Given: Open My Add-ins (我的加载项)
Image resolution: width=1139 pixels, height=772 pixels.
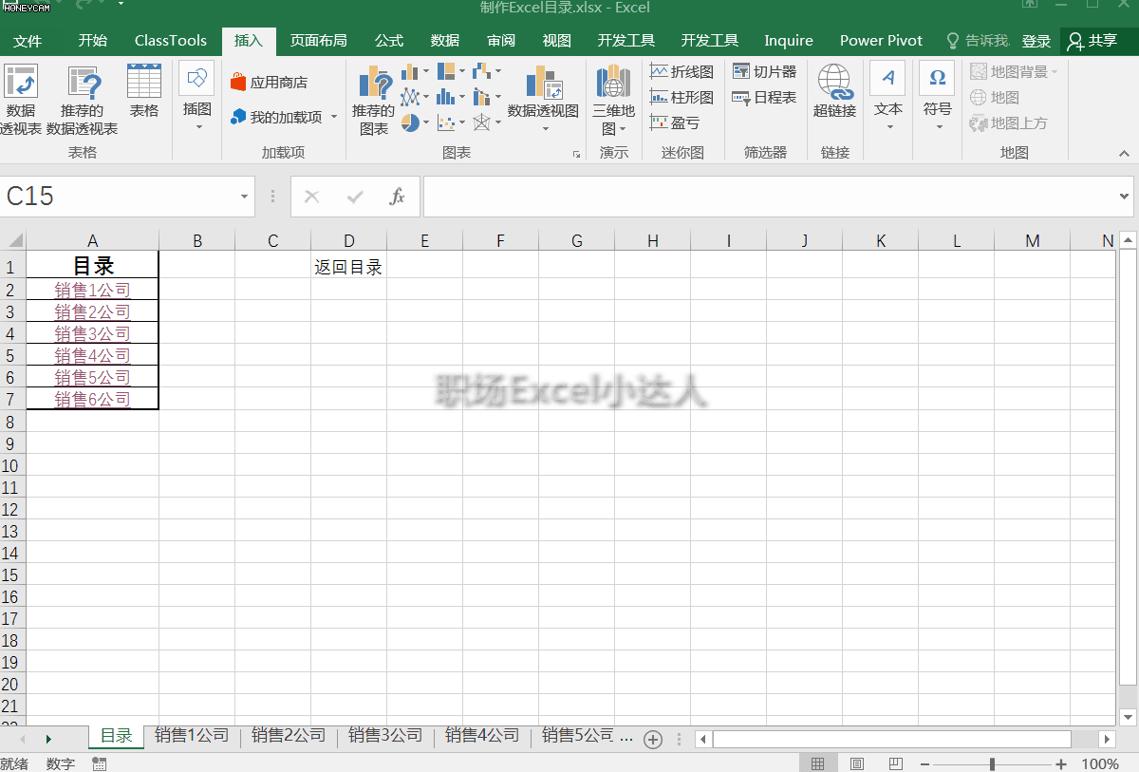Looking at the screenshot, I should [x=276, y=117].
